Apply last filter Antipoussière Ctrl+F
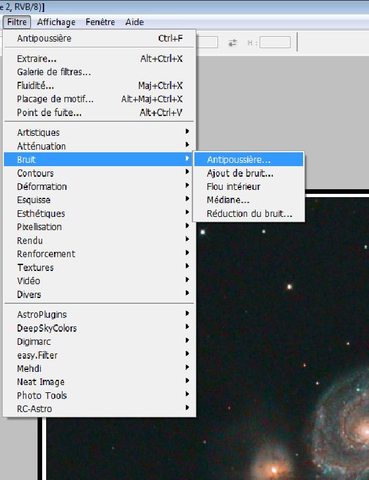 point(99,38)
